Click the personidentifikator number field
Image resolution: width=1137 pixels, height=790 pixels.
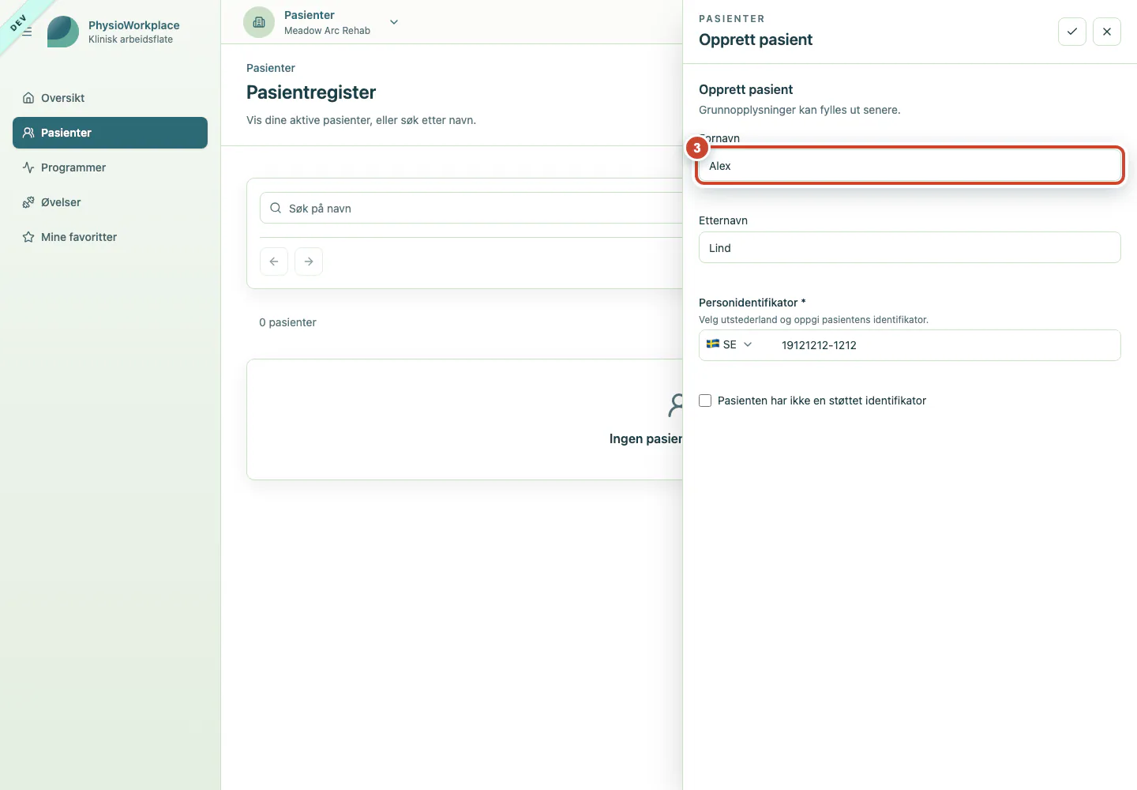[x=944, y=345]
